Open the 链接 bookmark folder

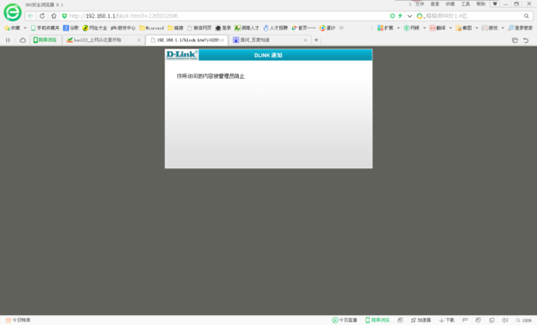click(175, 28)
